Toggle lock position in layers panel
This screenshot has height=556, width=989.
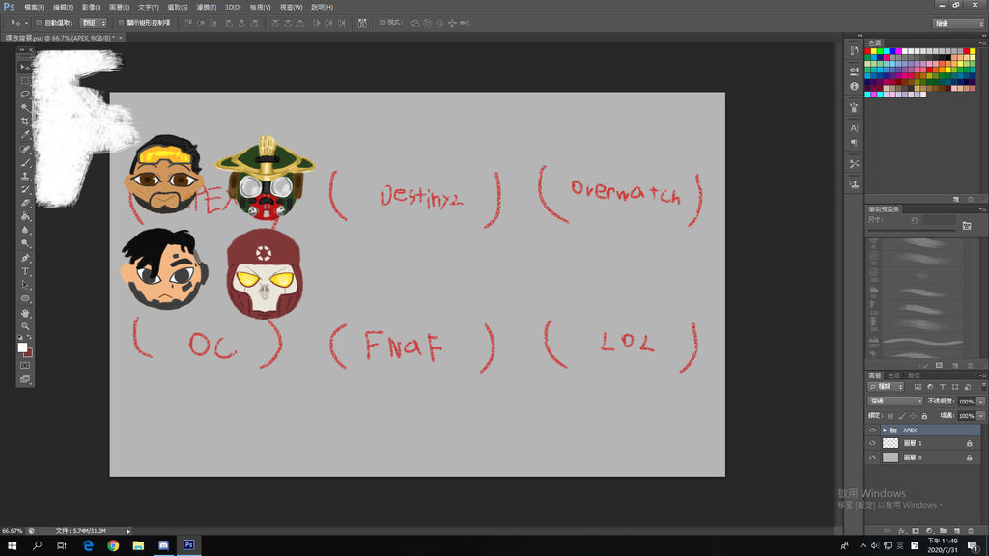913,416
